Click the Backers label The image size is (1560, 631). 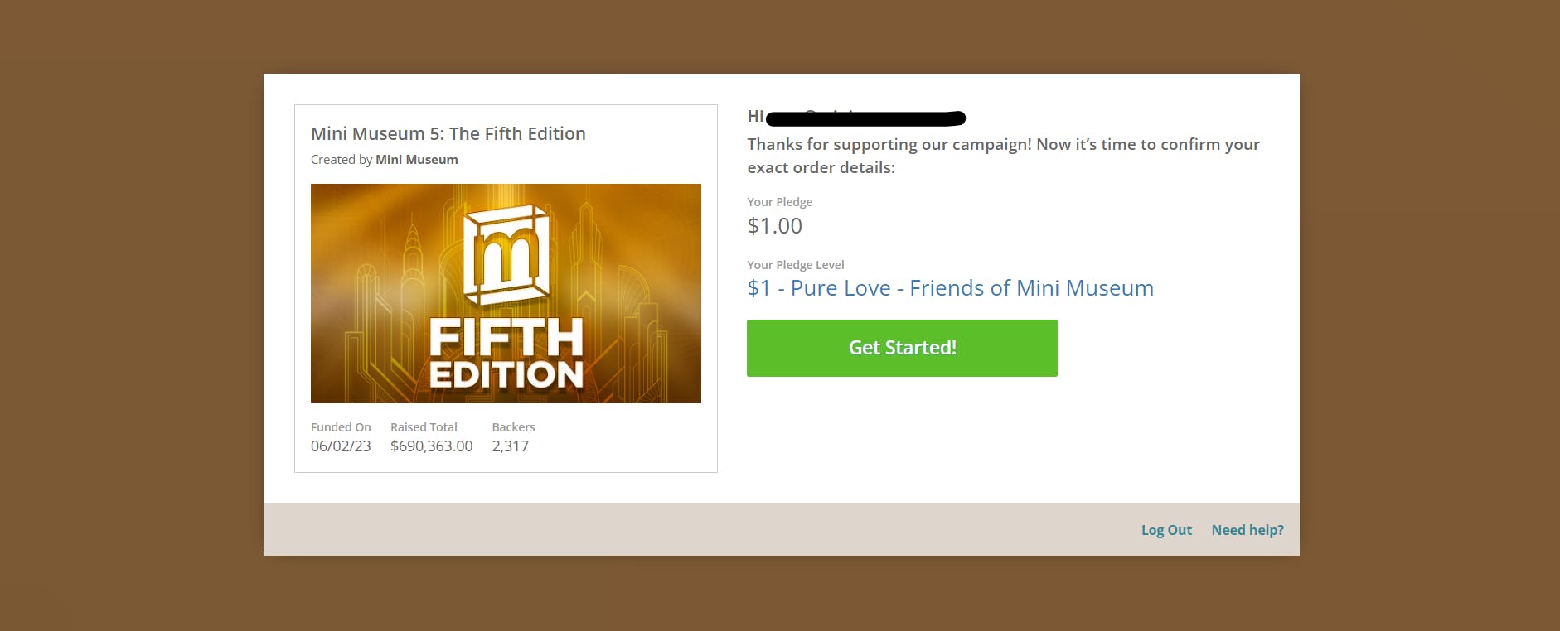(x=513, y=427)
